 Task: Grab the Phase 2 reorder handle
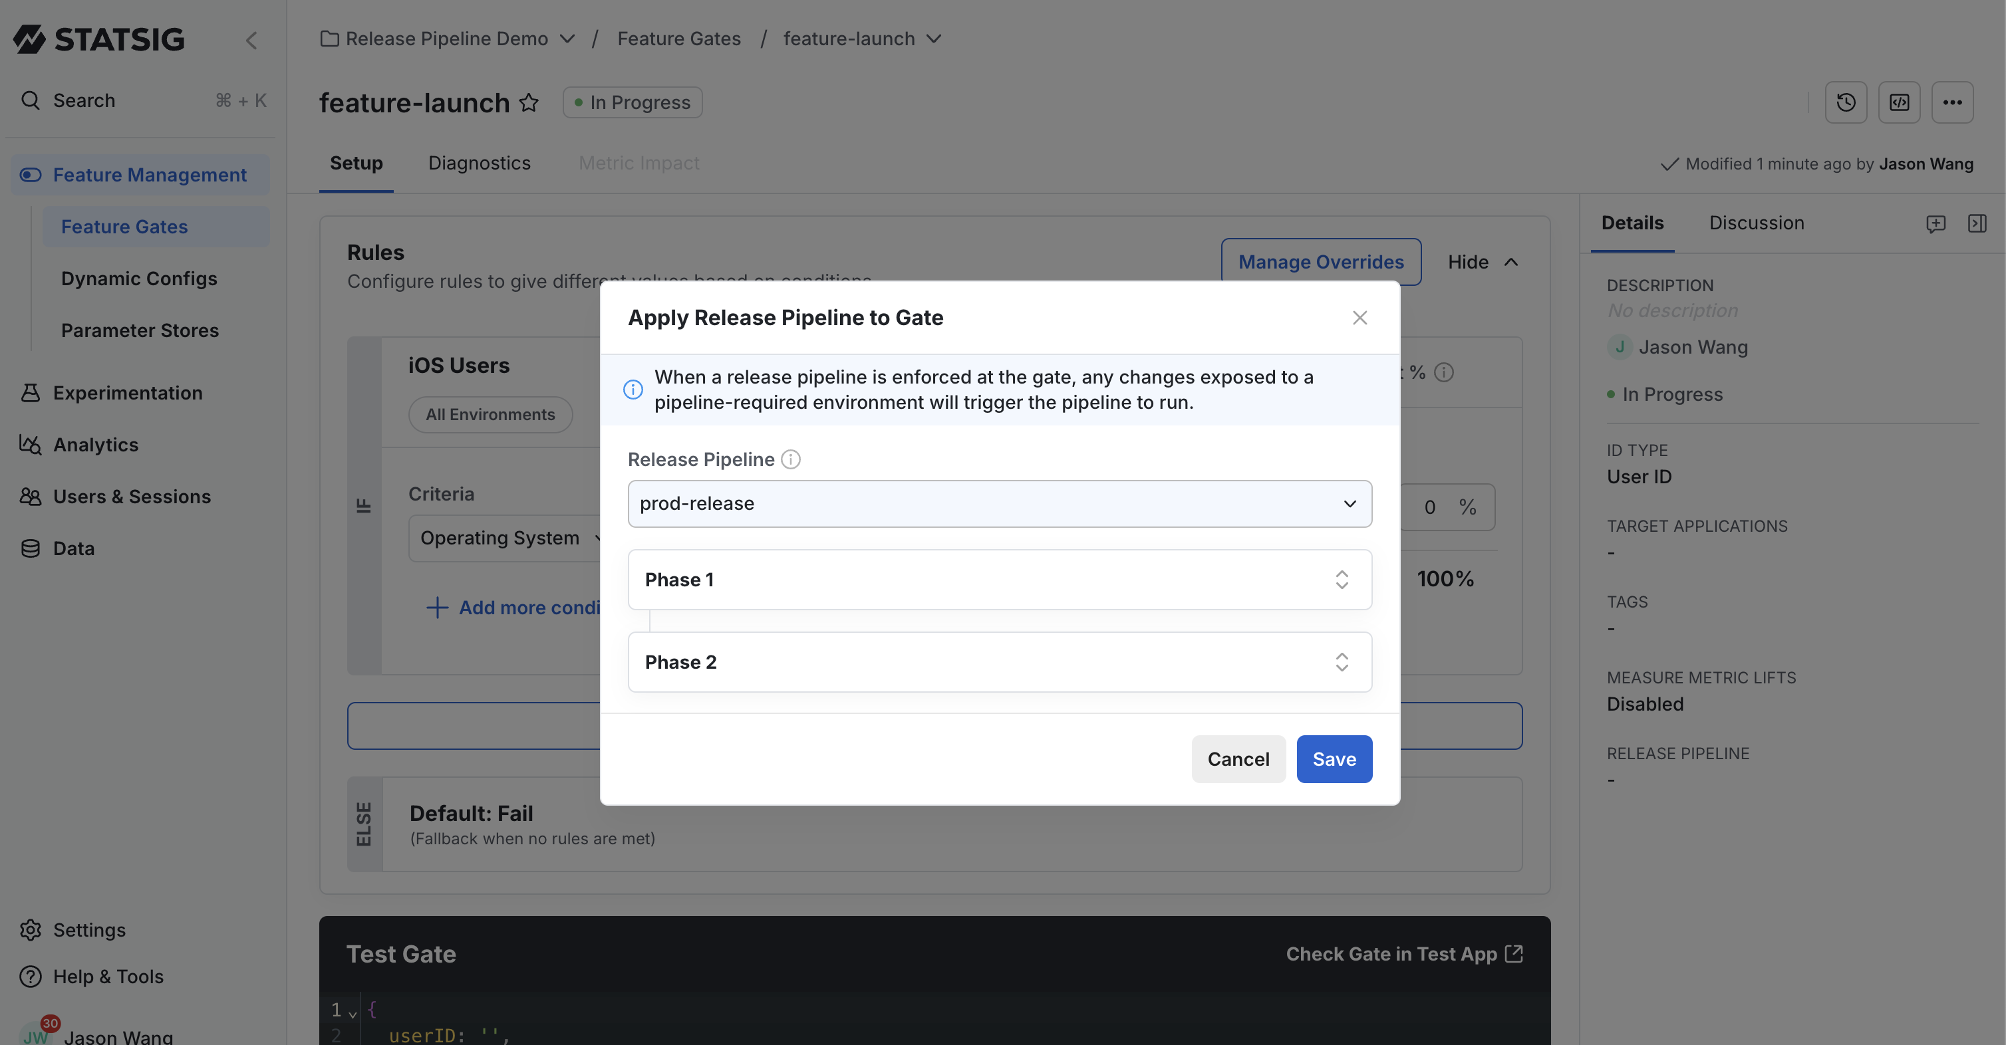click(x=1342, y=662)
